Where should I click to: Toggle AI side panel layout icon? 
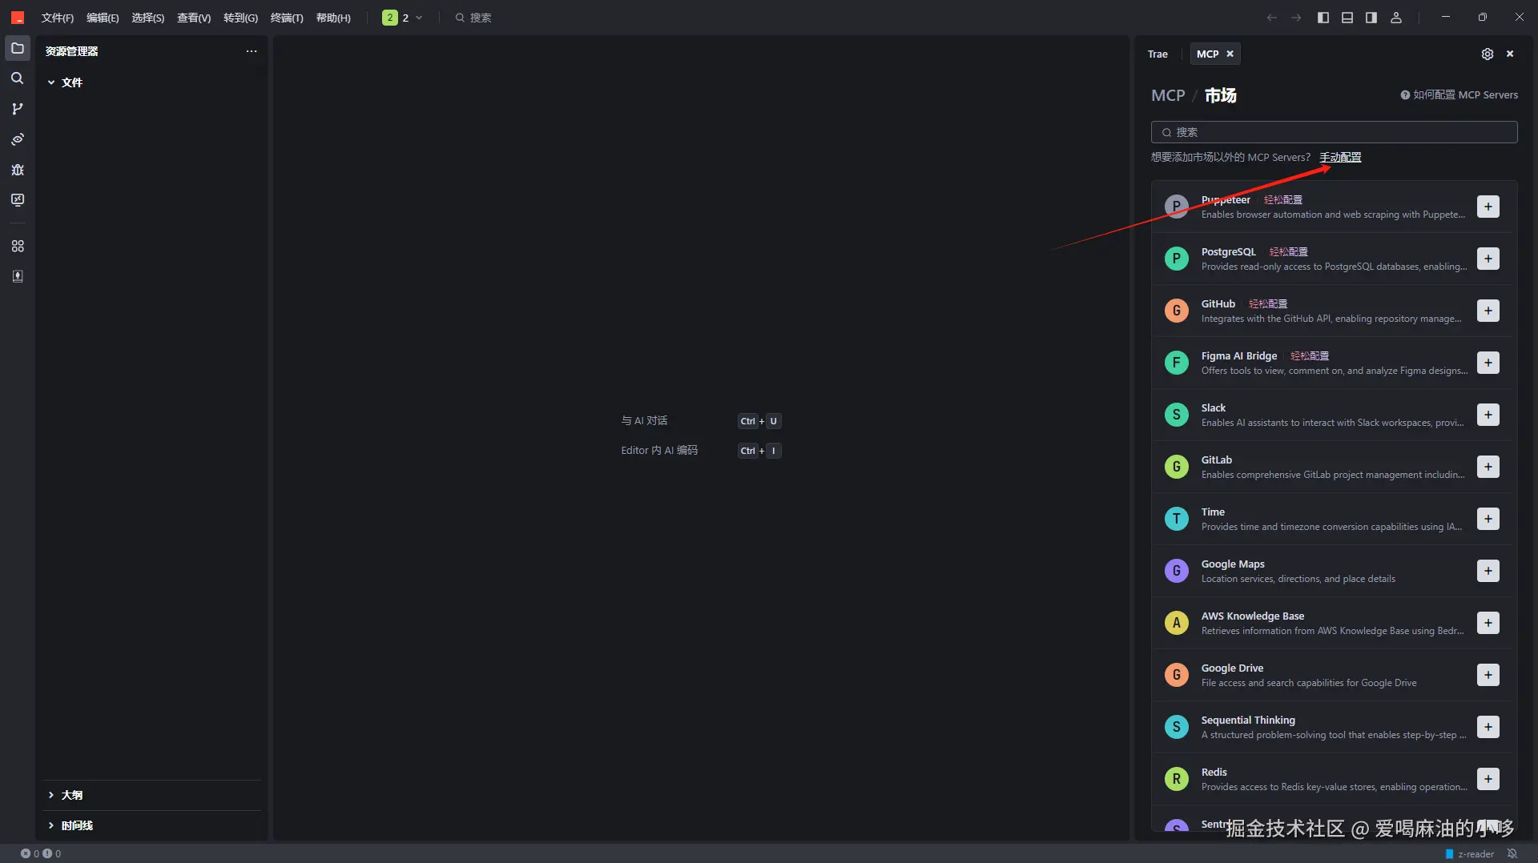click(x=1371, y=18)
